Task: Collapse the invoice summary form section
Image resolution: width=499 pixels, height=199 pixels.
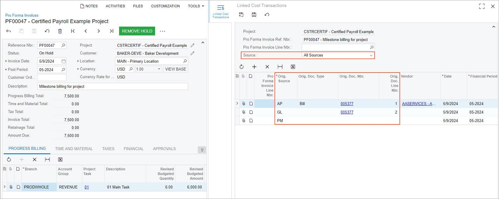Action: pos(203,43)
